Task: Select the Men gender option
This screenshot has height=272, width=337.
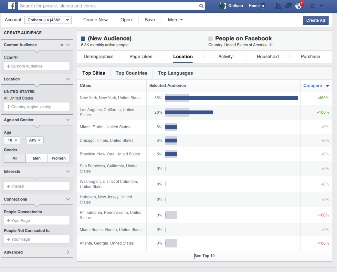Action: pyautogui.click(x=37, y=158)
